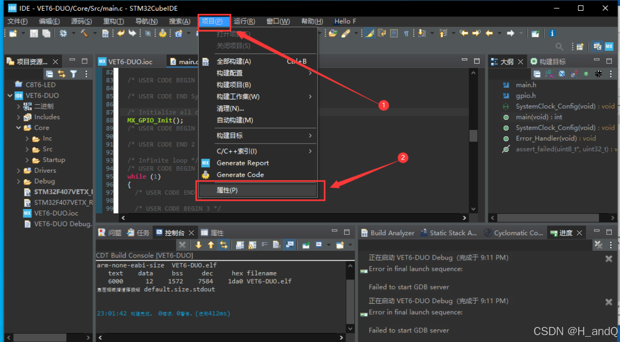620x342 pixels.
Task: Select Generate Code menu item
Action: (x=258, y=175)
